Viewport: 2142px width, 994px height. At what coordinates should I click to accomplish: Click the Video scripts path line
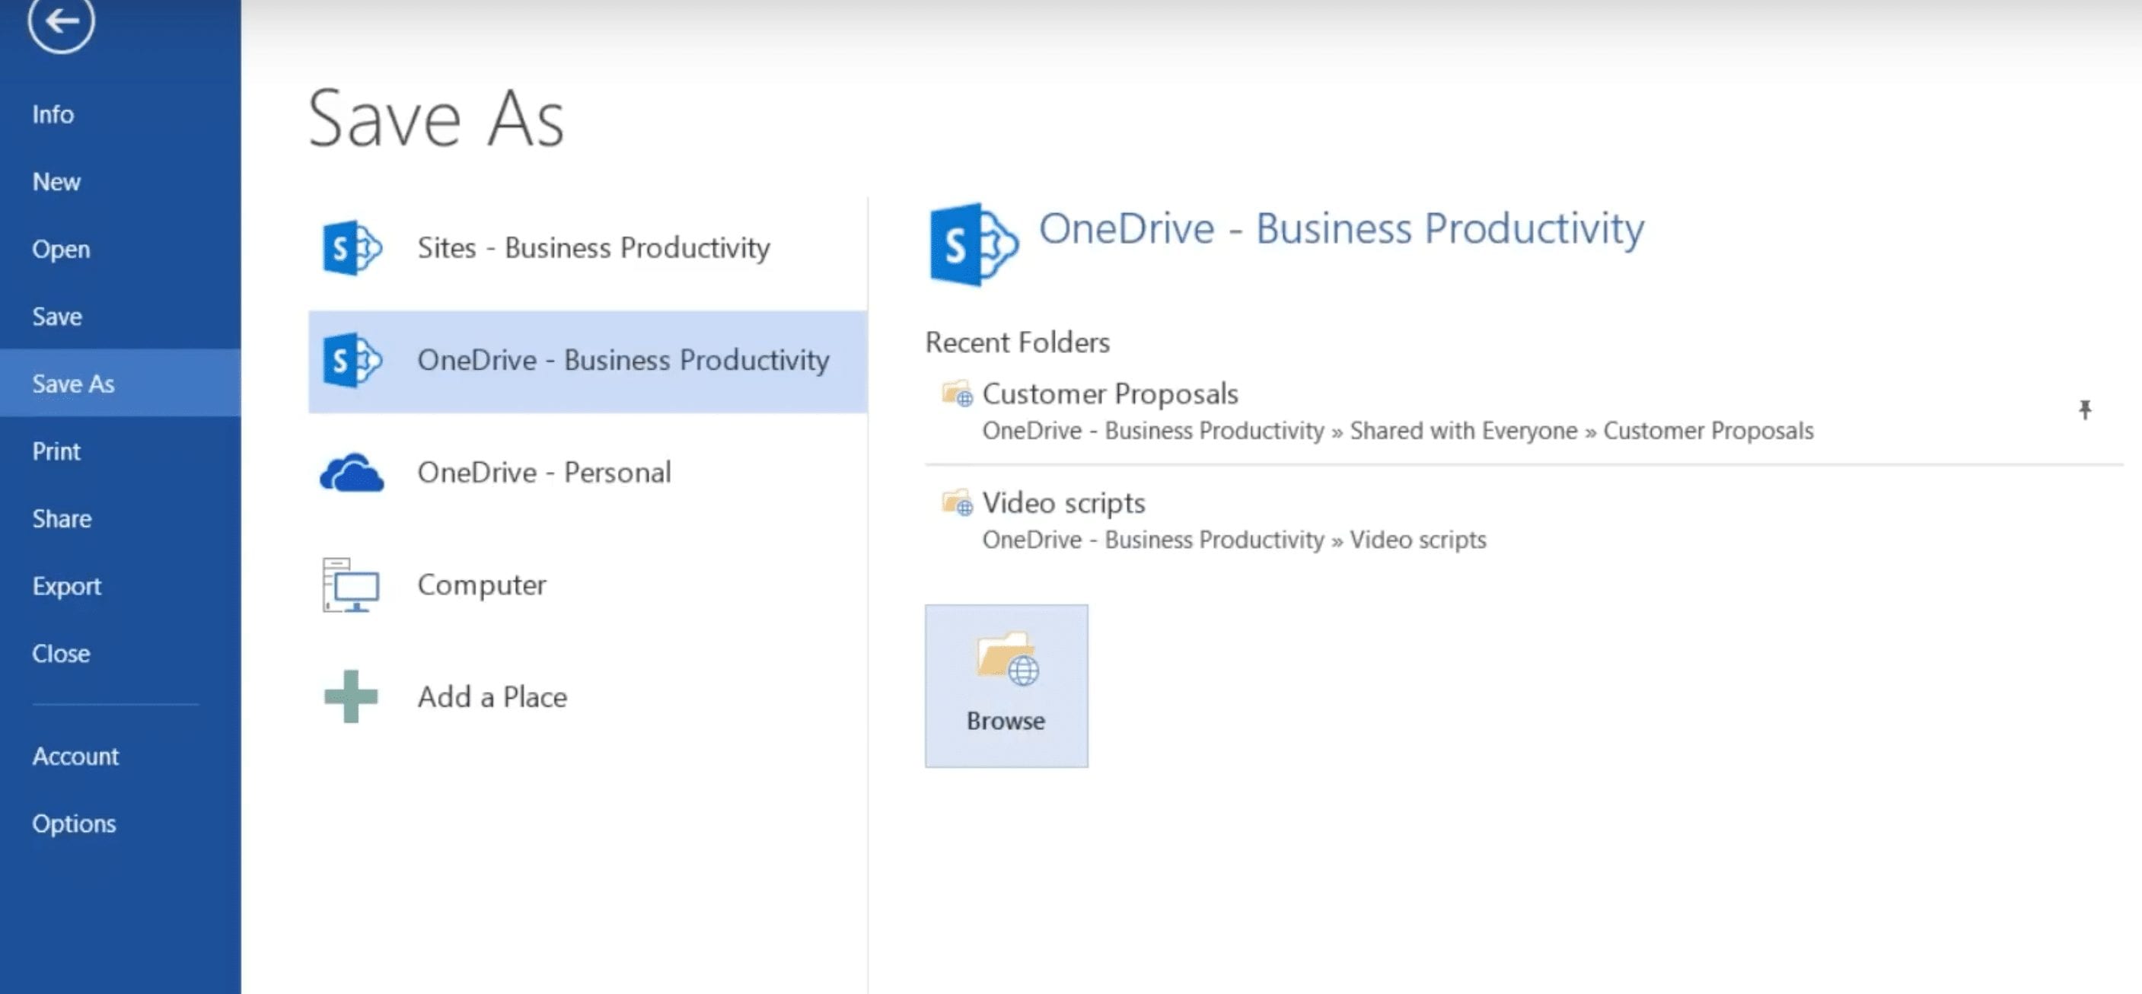pyautogui.click(x=1234, y=540)
